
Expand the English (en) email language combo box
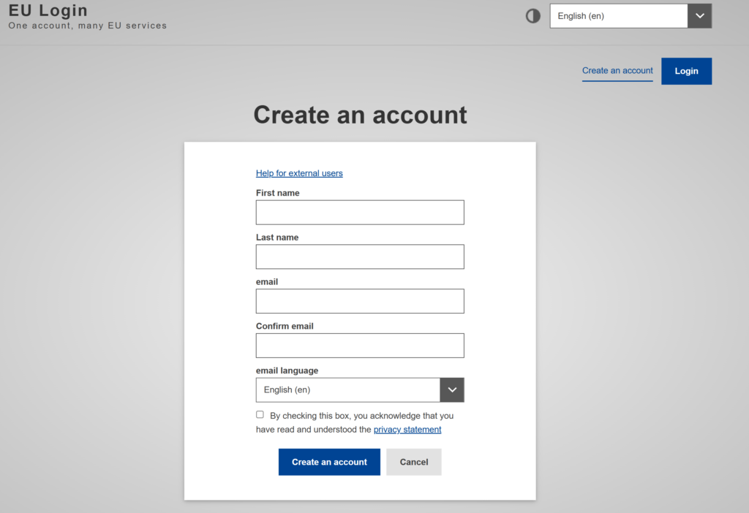coord(348,389)
